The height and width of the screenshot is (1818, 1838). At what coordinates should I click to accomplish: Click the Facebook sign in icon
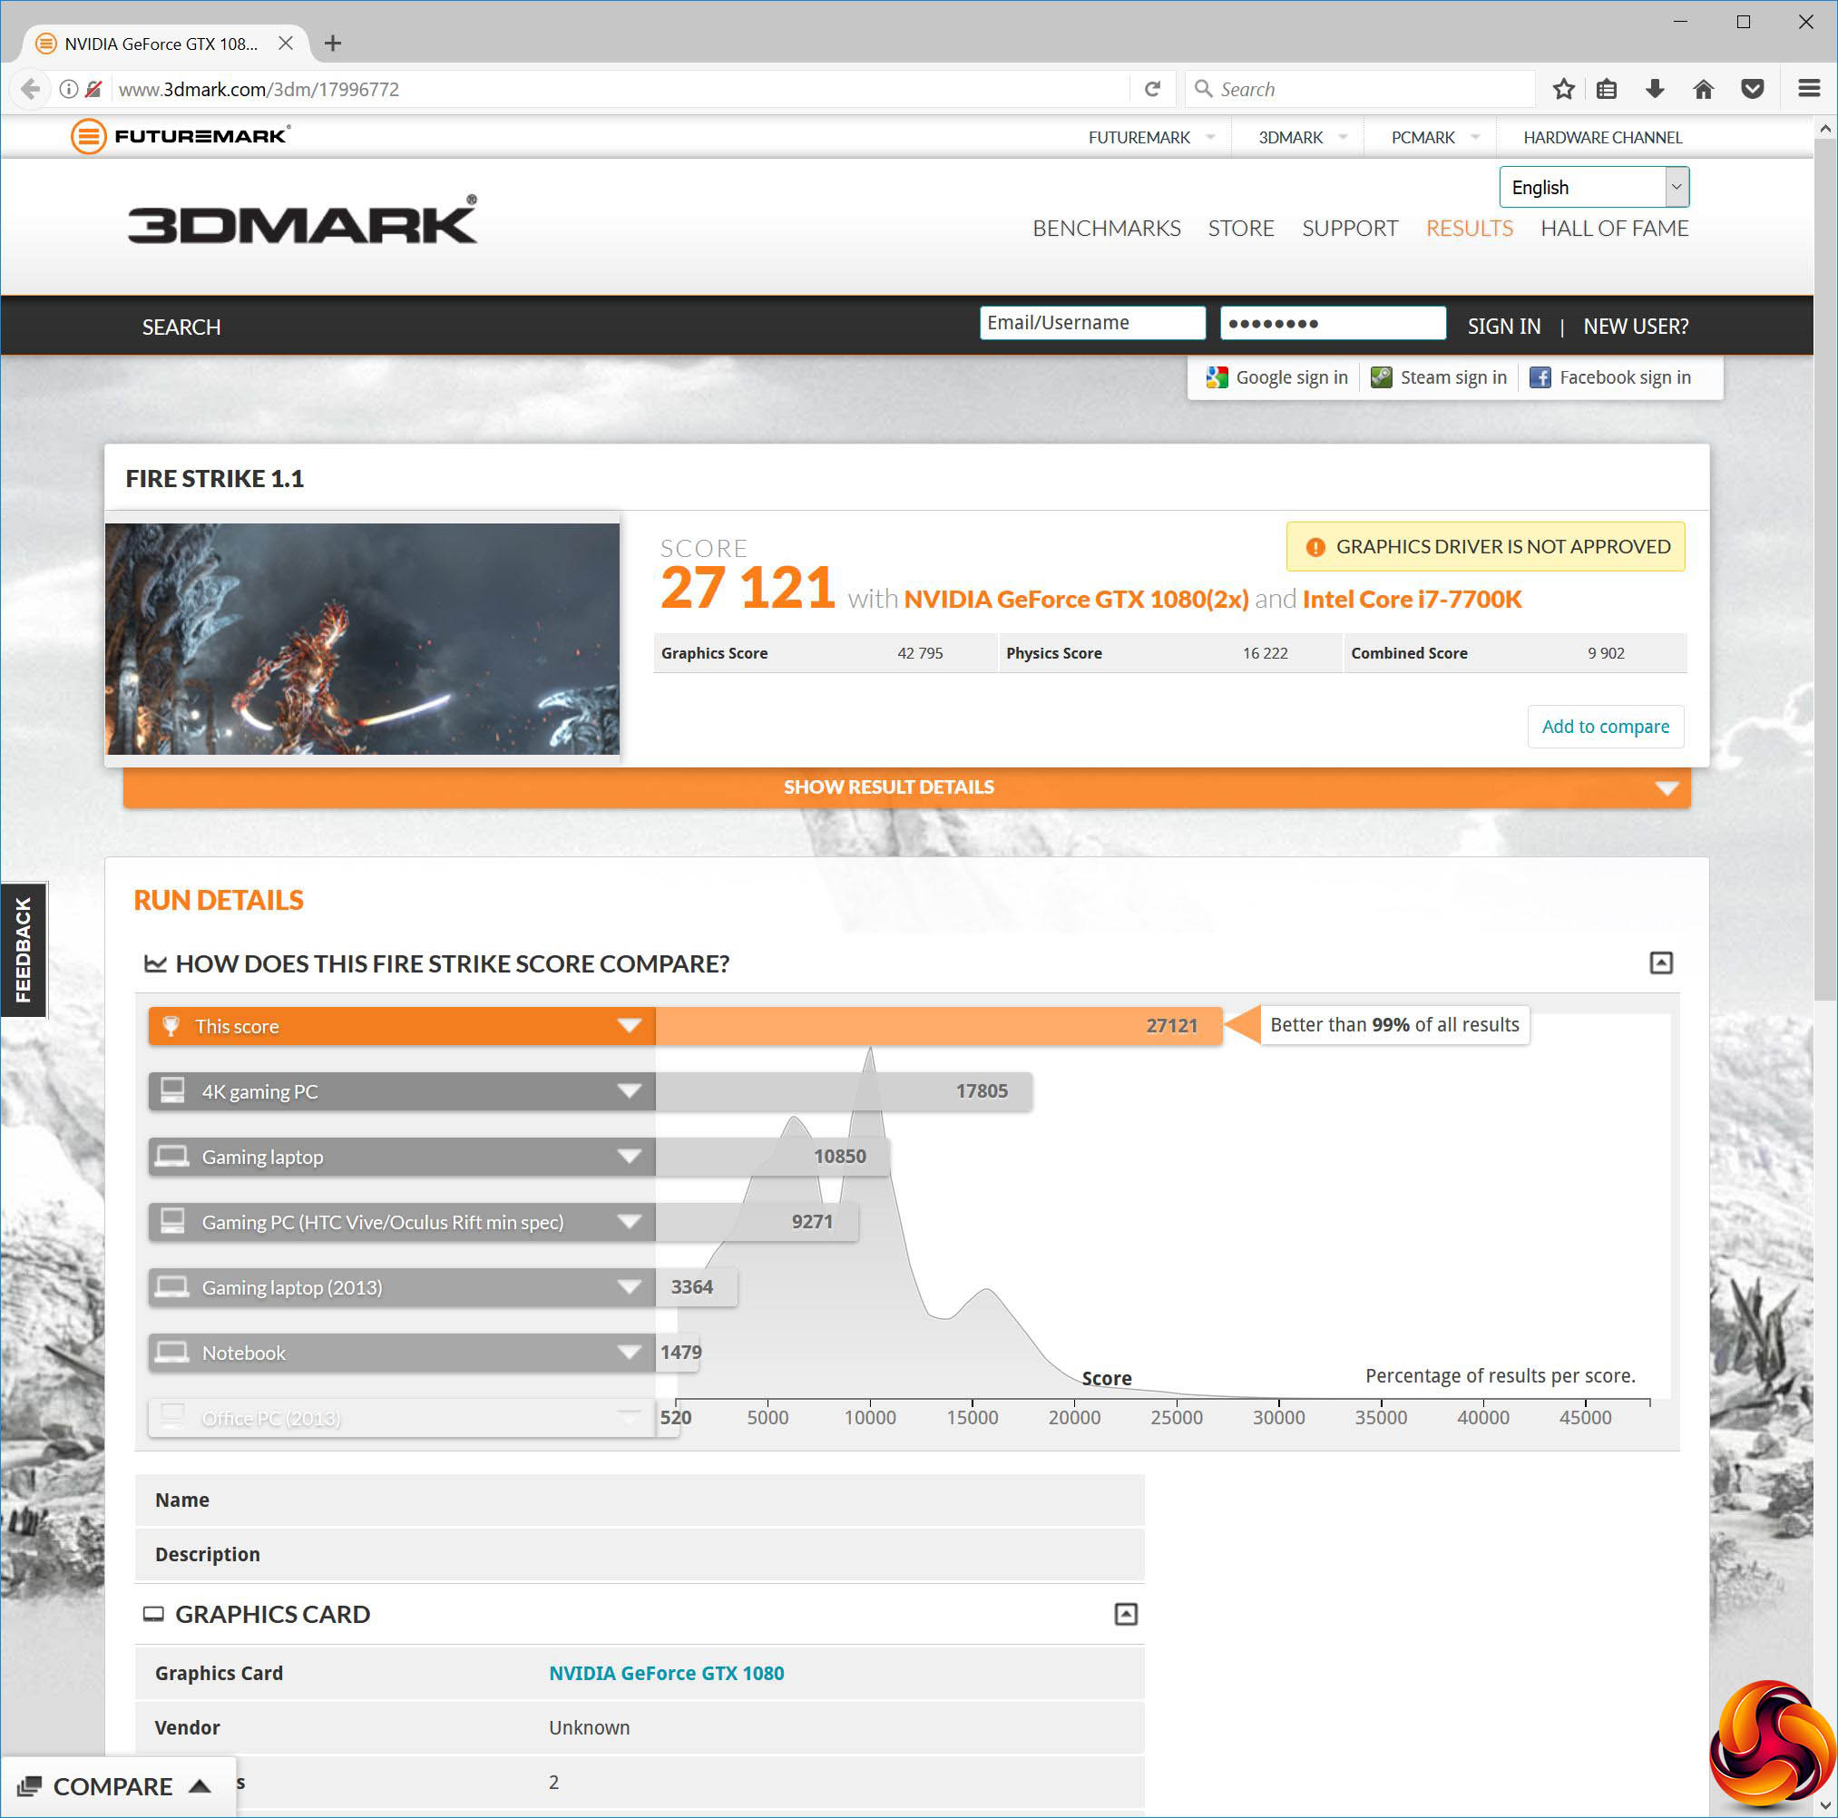(x=1540, y=377)
